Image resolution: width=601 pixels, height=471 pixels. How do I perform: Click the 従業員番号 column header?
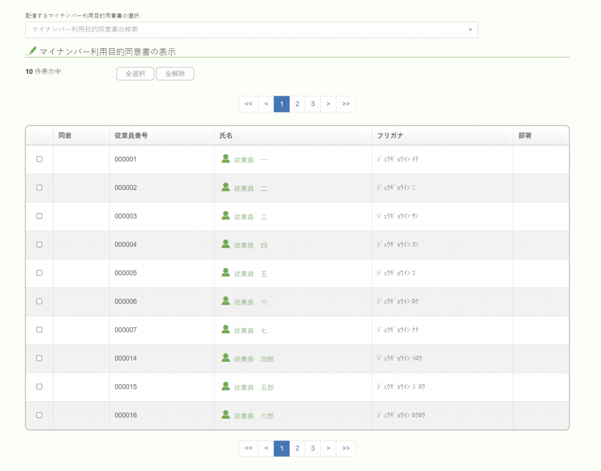point(131,135)
